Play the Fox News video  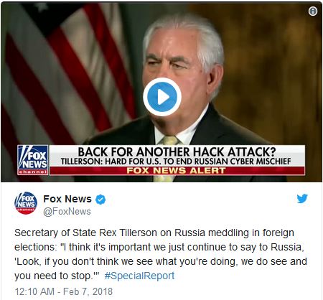162,97
